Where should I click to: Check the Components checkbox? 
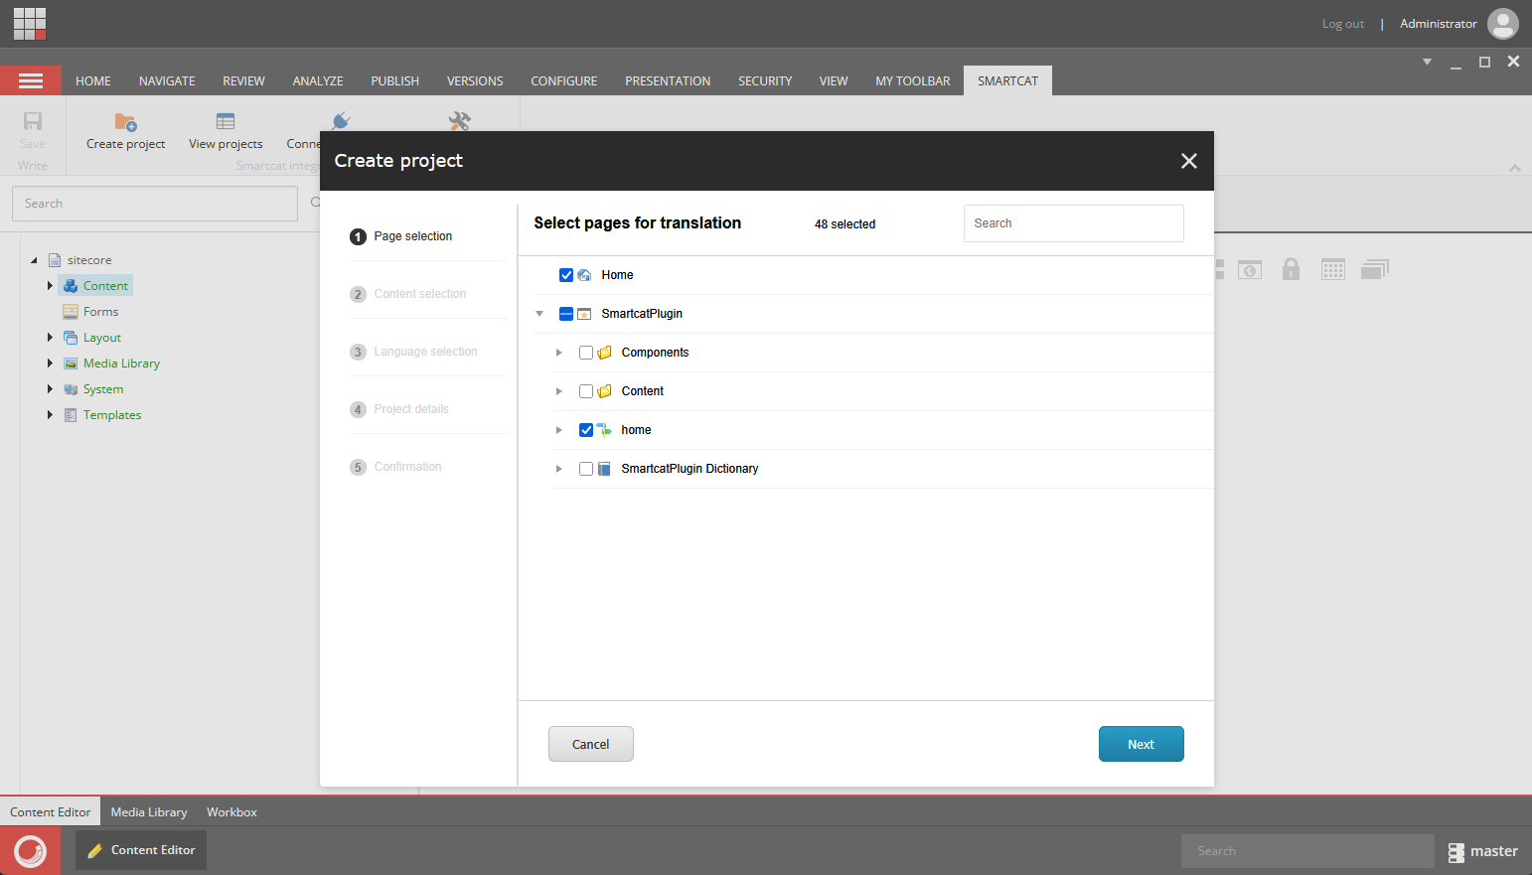(586, 353)
